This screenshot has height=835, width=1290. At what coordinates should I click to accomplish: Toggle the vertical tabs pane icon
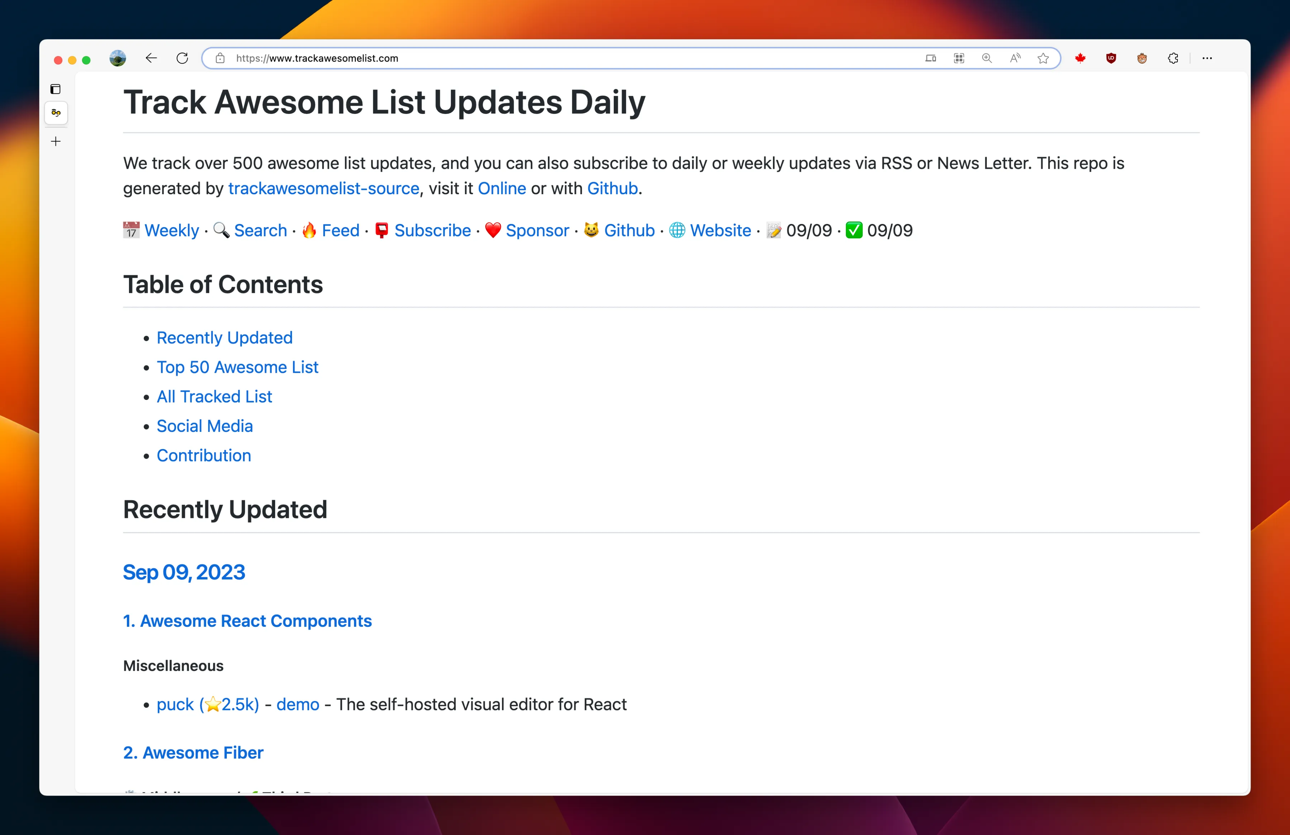click(x=55, y=89)
